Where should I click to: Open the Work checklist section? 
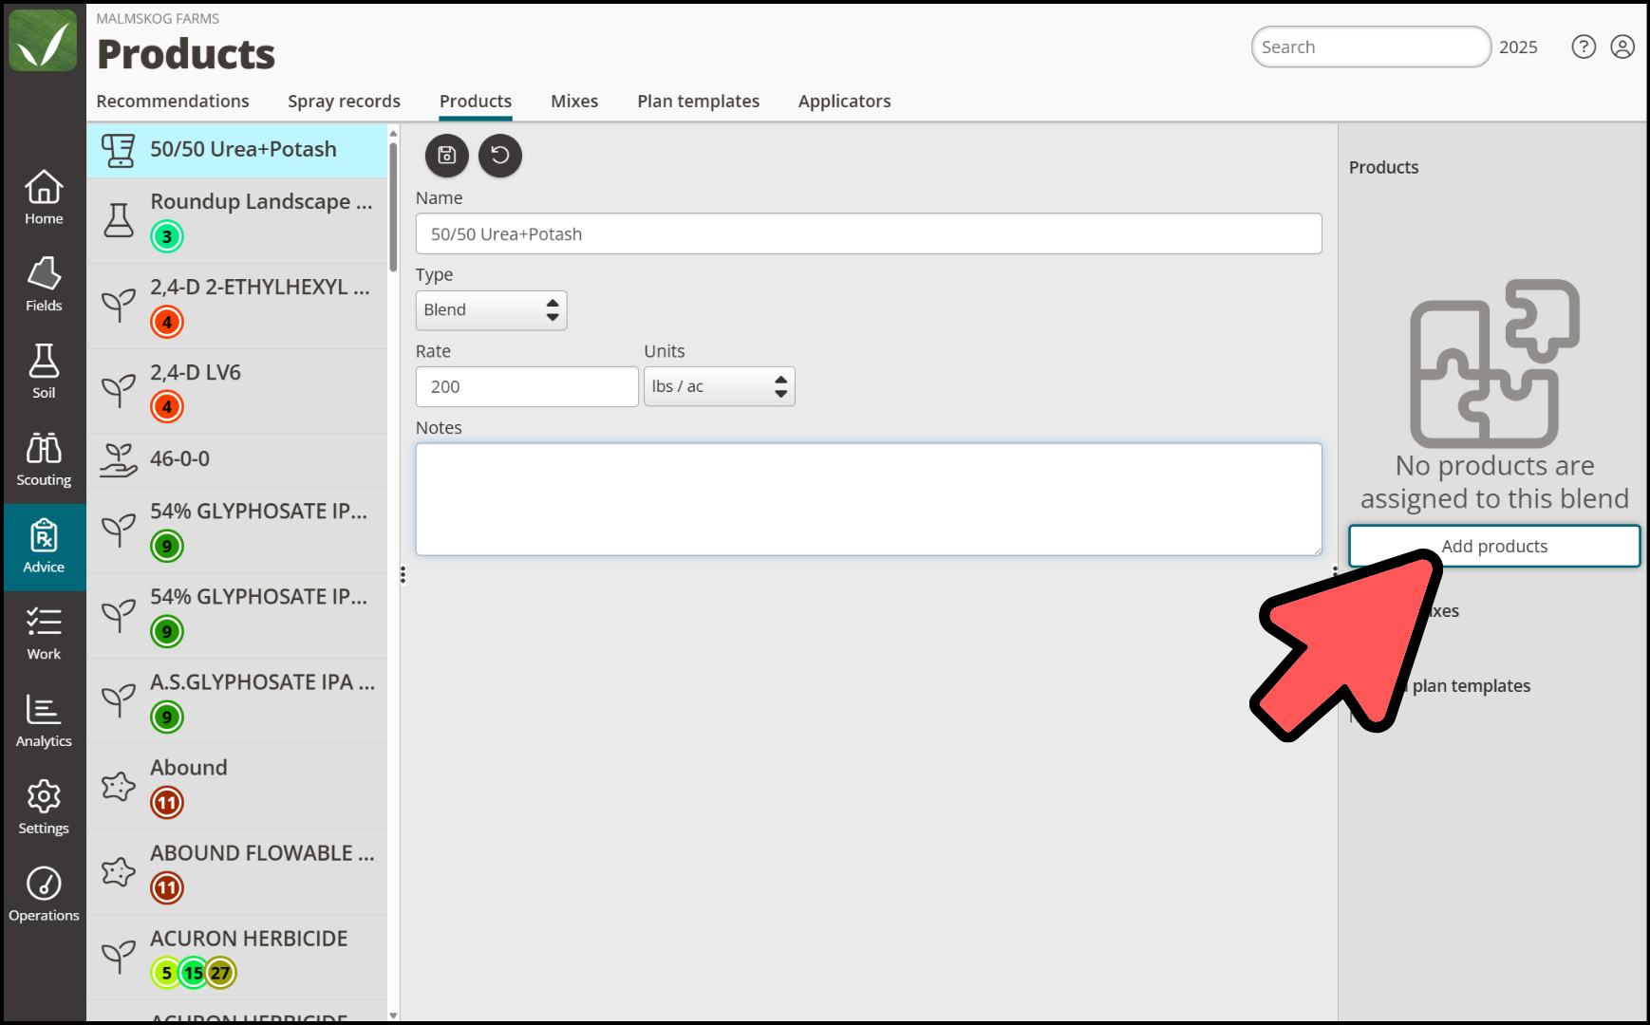coord(44,634)
